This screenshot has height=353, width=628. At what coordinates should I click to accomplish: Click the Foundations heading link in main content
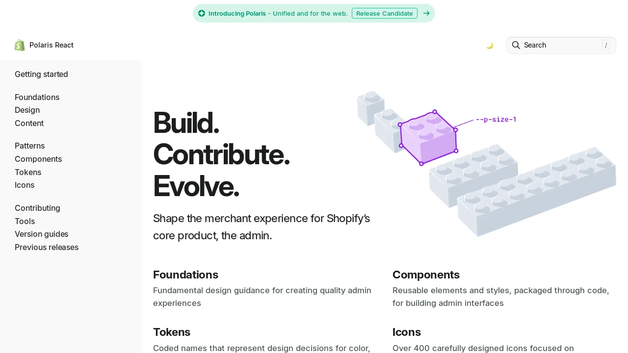(185, 275)
